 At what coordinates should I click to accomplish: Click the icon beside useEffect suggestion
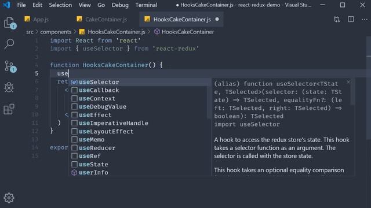click(x=74, y=115)
